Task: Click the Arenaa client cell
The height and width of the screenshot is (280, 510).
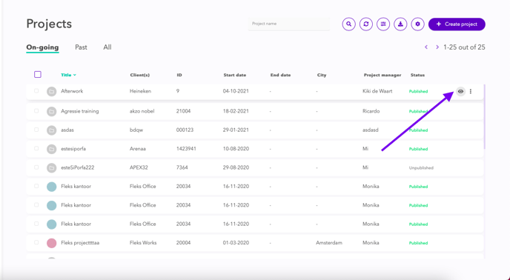Action: click(x=138, y=149)
